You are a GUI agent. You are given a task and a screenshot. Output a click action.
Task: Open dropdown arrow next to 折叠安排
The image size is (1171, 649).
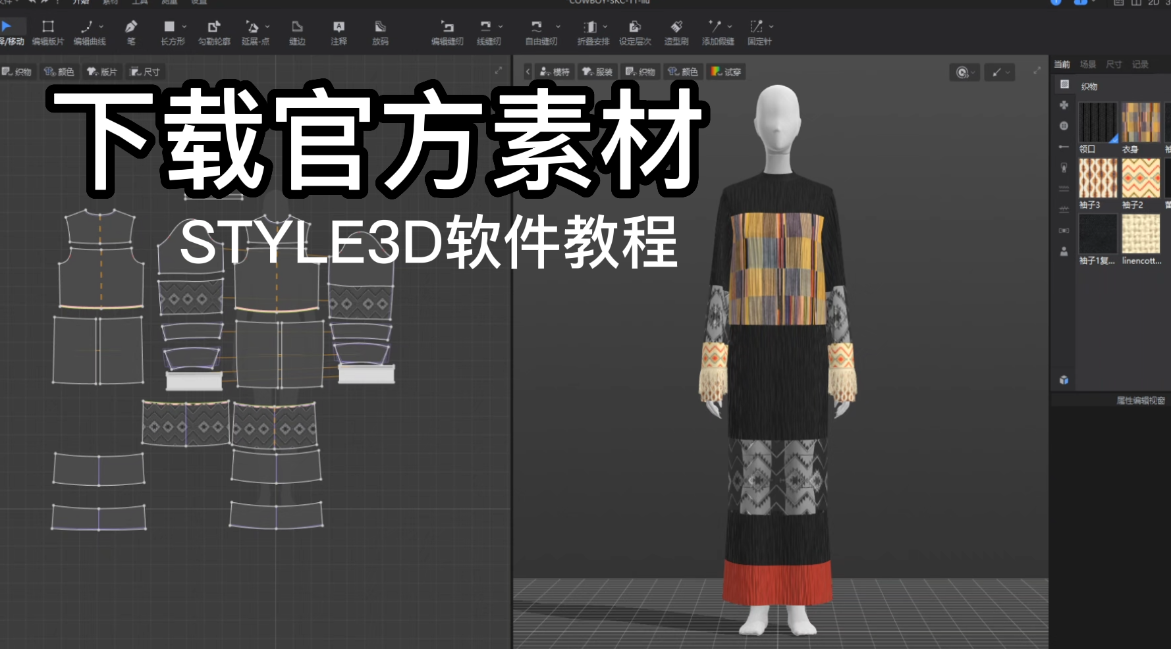(605, 26)
